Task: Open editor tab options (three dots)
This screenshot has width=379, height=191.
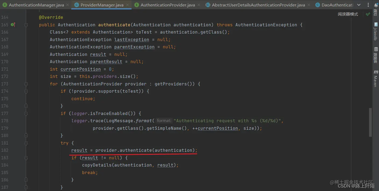Action: coord(368,5)
